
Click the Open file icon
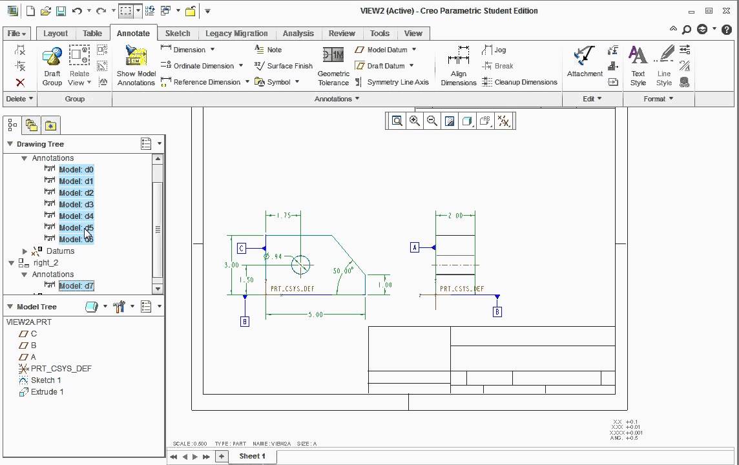coord(46,10)
